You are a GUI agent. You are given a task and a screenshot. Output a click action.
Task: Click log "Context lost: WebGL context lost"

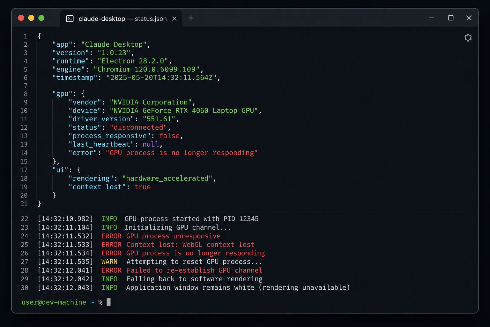(x=190, y=245)
